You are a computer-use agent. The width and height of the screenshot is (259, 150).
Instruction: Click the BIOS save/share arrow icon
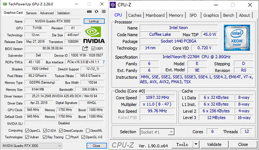pyautogui.click(x=85, y=48)
